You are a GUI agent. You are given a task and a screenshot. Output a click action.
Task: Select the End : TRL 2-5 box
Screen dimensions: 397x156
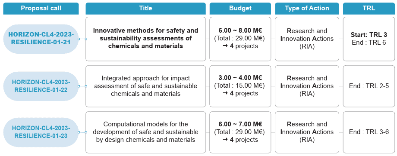pyautogui.click(x=369, y=86)
